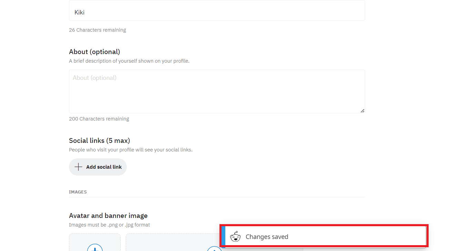This screenshot has width=451, height=251.
Task: Click the "Images must be .png or .jpg format" text
Action: click(110, 225)
